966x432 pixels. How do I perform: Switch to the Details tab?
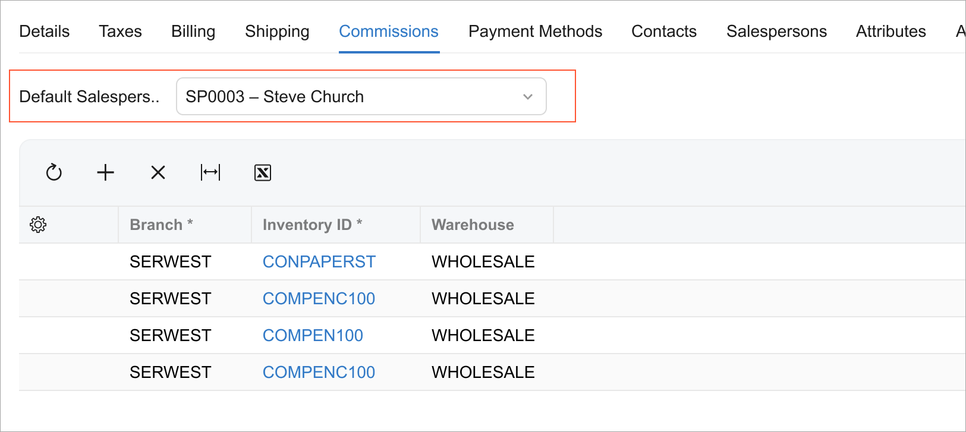click(x=45, y=31)
